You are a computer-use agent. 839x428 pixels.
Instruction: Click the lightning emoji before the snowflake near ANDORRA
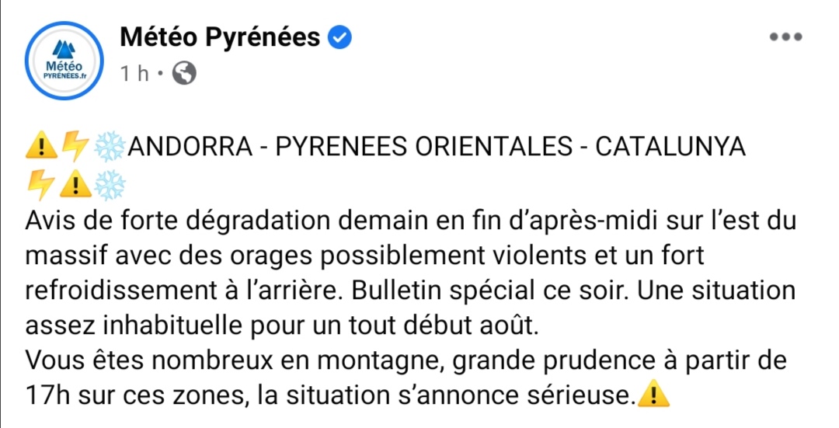[x=75, y=146]
